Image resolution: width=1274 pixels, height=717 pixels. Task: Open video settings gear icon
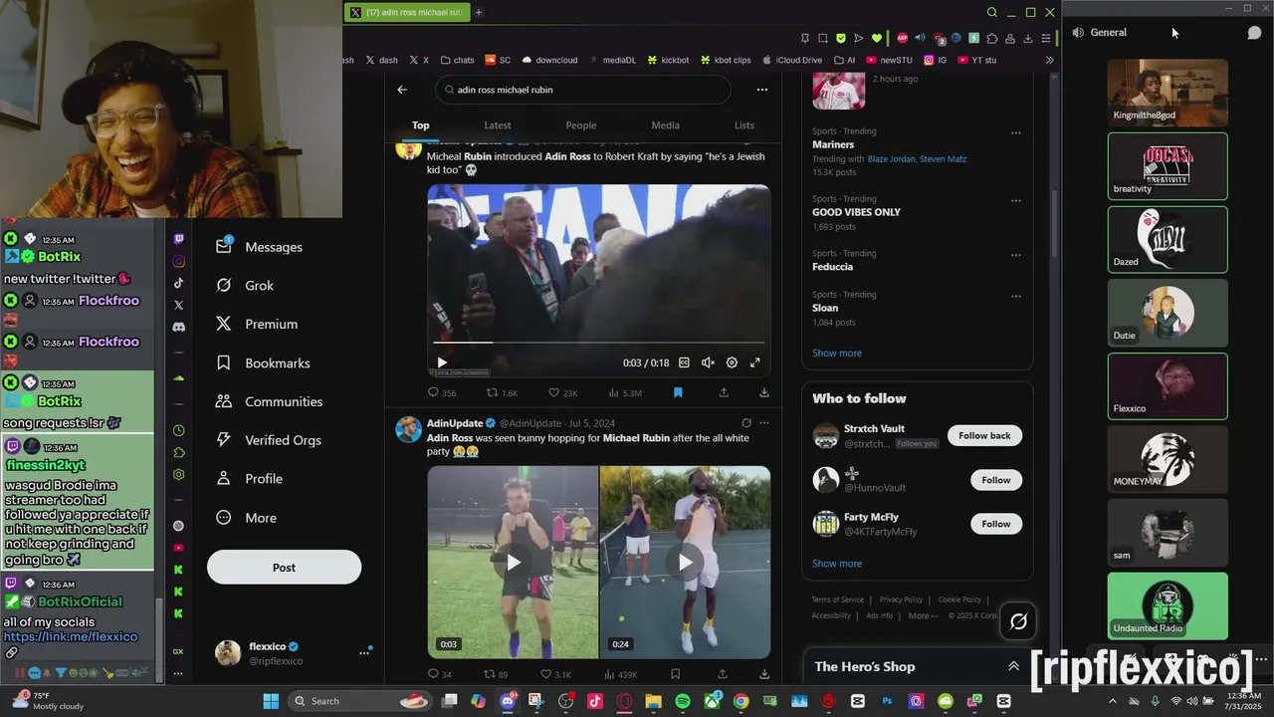pyautogui.click(x=732, y=362)
